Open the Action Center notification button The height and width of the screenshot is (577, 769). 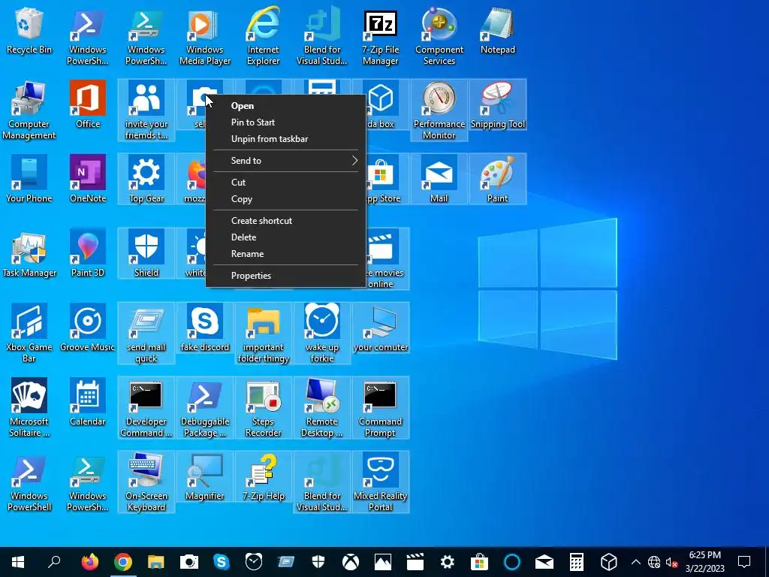click(x=744, y=562)
